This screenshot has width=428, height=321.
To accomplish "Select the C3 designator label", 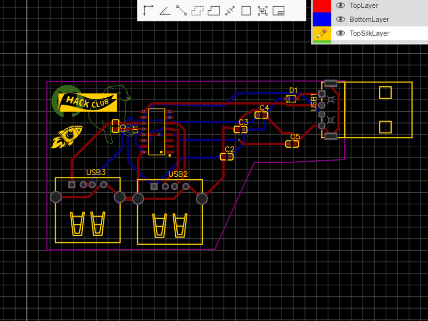I will [243, 122].
